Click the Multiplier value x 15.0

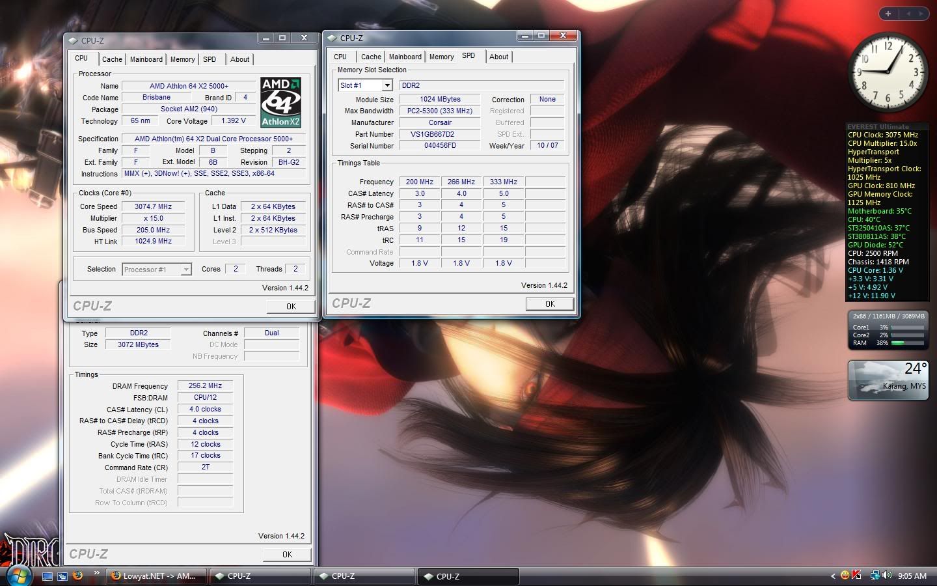pyautogui.click(x=154, y=218)
